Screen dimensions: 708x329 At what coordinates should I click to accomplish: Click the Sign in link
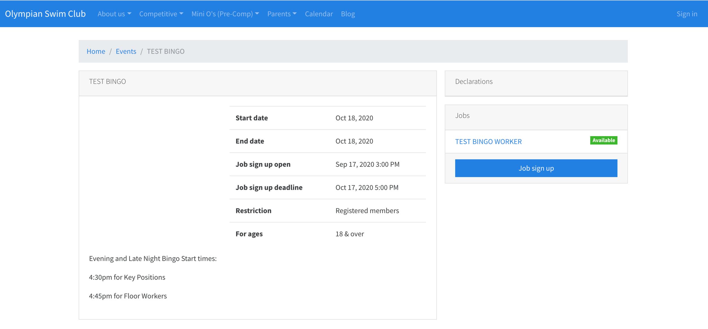[x=687, y=14]
